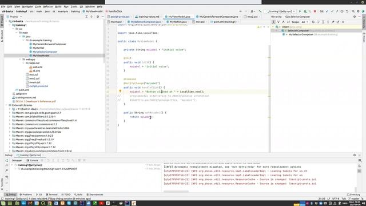Open the Navigate menu
The width and height of the screenshot is (366, 206).
coord(27,6)
